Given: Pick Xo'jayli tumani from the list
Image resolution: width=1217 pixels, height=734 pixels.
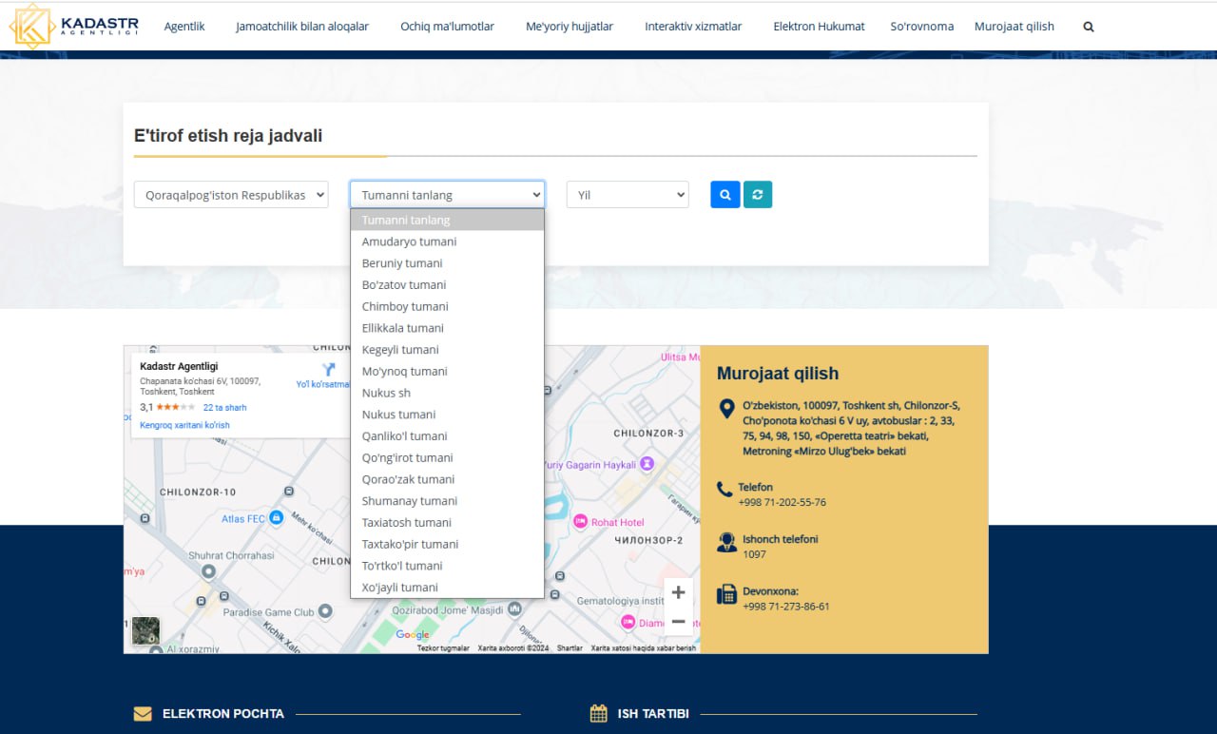Looking at the screenshot, I should click(x=400, y=588).
